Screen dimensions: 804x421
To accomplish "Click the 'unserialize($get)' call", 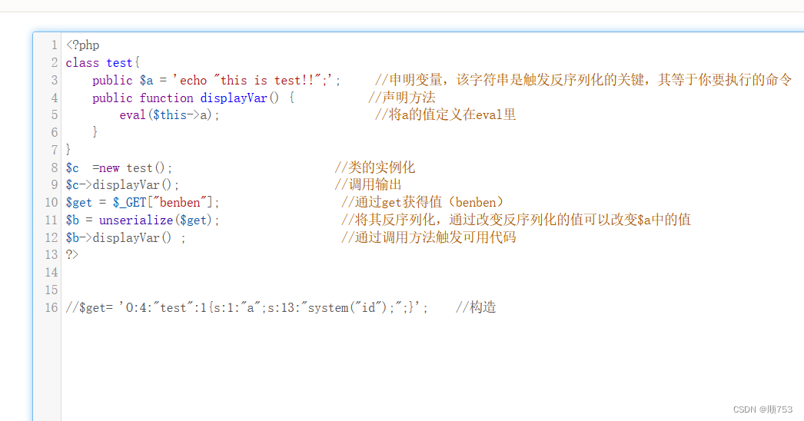I will point(156,220).
